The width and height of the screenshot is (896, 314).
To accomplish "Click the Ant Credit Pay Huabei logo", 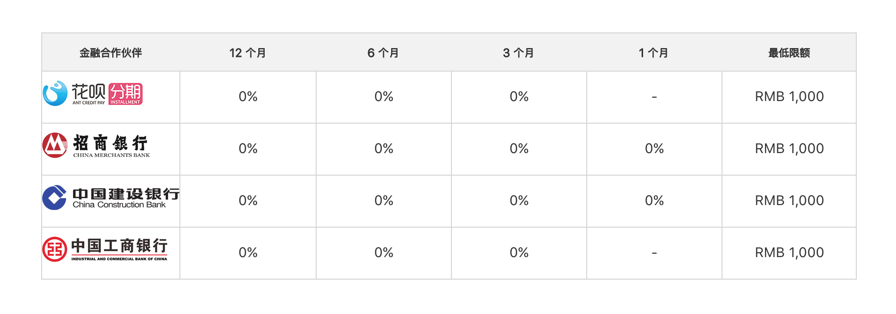I will click(93, 94).
